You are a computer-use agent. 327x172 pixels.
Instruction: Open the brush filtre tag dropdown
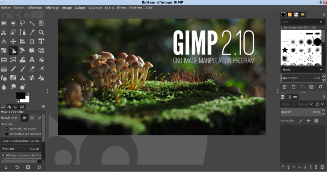pos(321,22)
